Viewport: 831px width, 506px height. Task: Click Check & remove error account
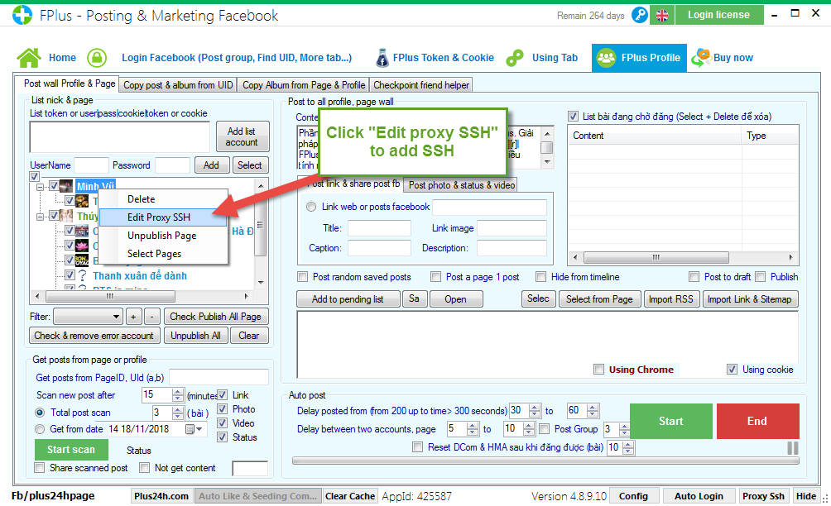point(94,336)
